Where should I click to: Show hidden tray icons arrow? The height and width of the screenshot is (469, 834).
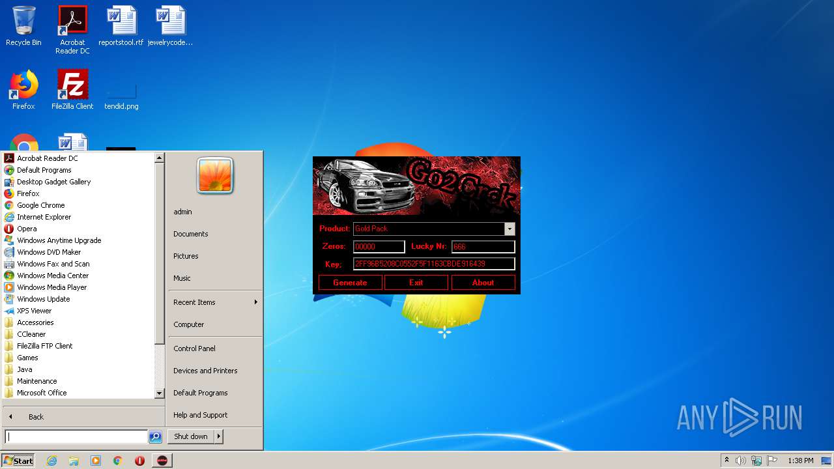[x=726, y=461]
